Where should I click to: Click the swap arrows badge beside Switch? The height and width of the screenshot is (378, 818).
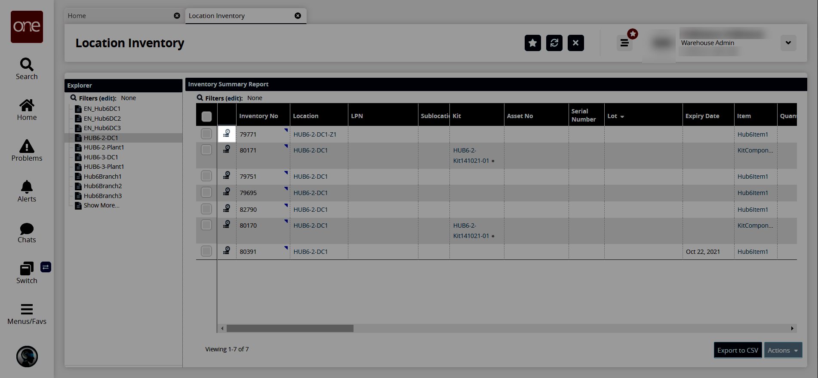(x=46, y=267)
